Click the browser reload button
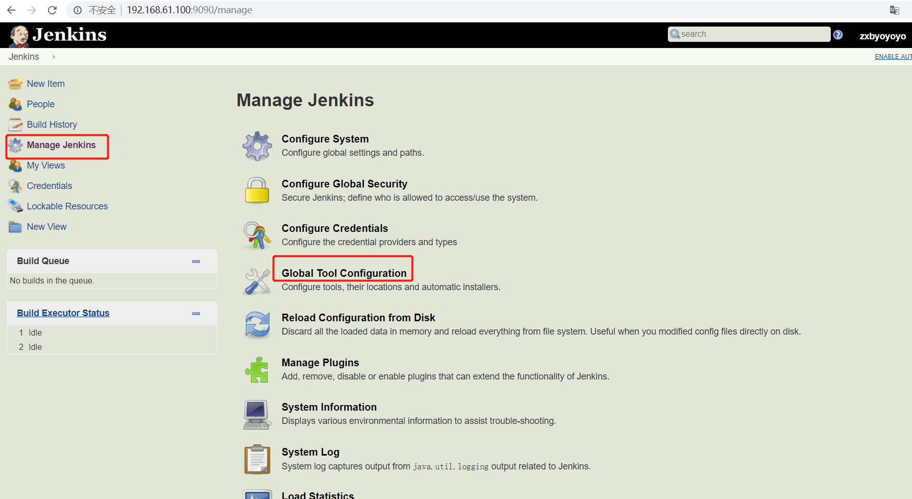This screenshot has height=499, width=912. [x=52, y=10]
